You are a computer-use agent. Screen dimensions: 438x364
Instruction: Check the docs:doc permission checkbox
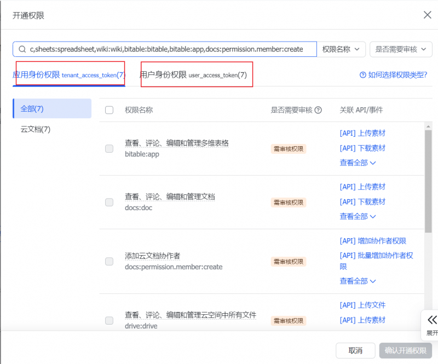pos(109,202)
